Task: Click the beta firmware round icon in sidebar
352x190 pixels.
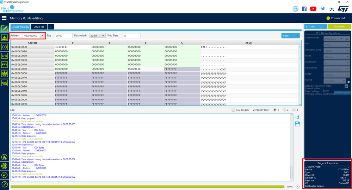Action: point(4,157)
